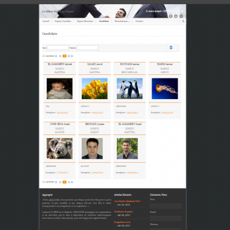Go to last page in the top pagination
This screenshot has width=230, height=230.
tap(72, 56)
